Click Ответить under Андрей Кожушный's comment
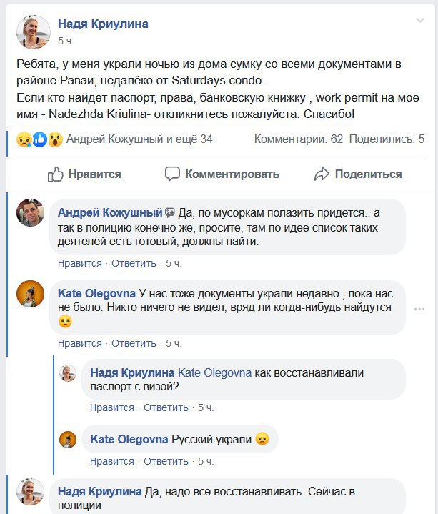Image resolution: width=438 pixels, height=514 pixels. (134, 263)
